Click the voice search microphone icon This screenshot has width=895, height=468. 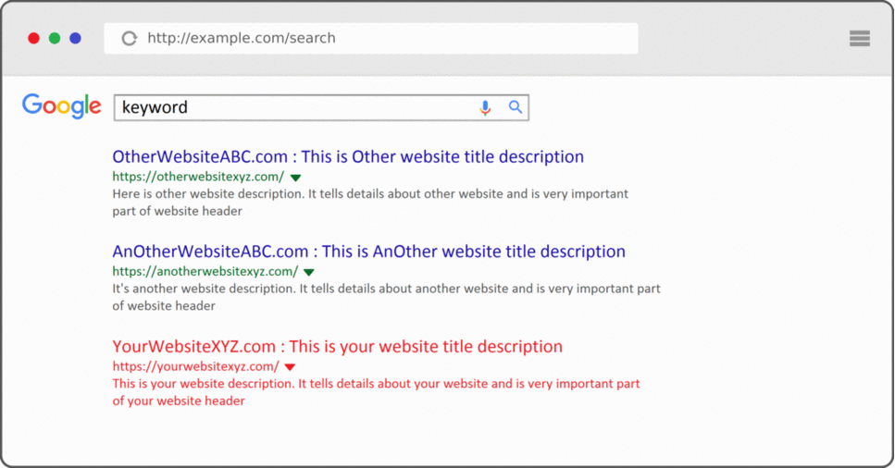485,108
